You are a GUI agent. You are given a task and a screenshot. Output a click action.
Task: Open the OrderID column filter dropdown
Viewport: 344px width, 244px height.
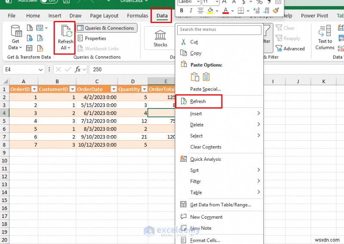tap(34, 89)
